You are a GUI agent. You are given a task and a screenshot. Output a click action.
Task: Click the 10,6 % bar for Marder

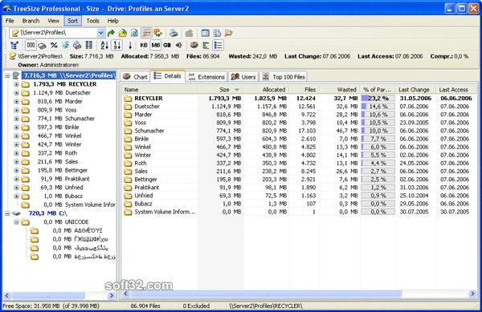(378, 115)
